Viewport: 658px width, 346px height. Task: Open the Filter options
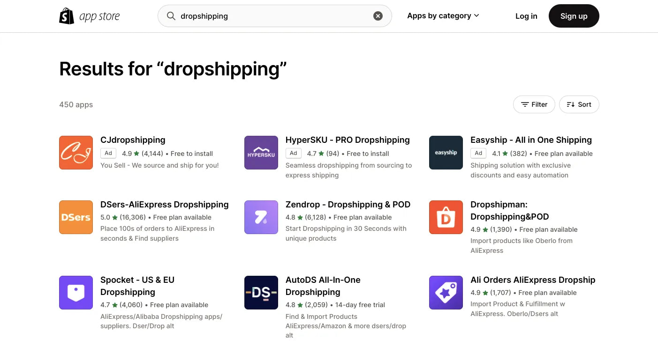tap(534, 104)
